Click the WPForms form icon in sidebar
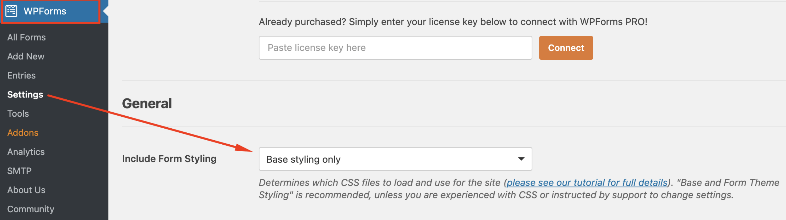Viewport: 786px width, 220px height. pos(11,11)
